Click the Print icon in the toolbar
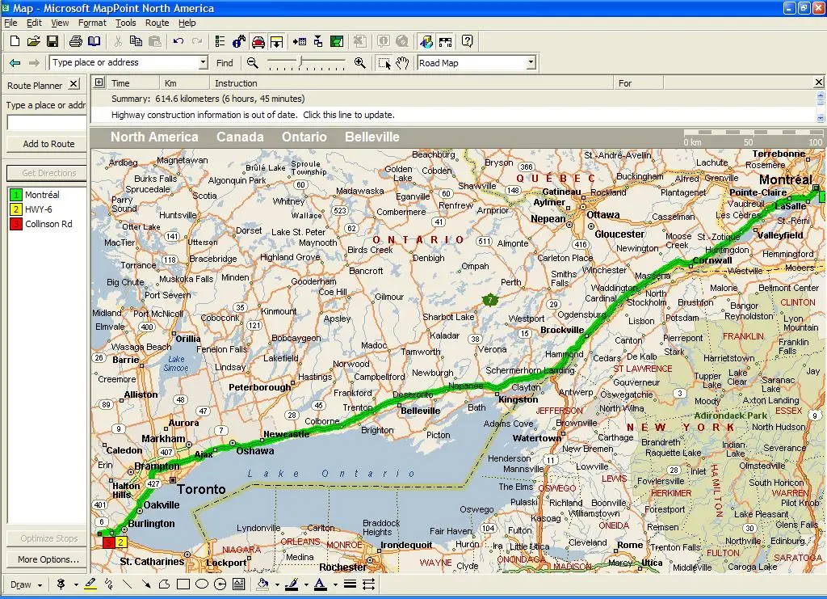The width and height of the screenshot is (827, 599). [75, 41]
